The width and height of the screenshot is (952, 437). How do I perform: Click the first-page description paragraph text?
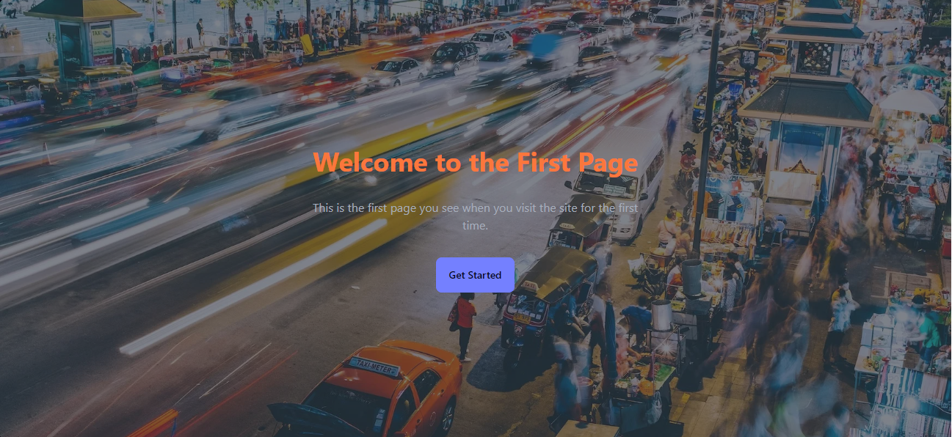(476, 216)
